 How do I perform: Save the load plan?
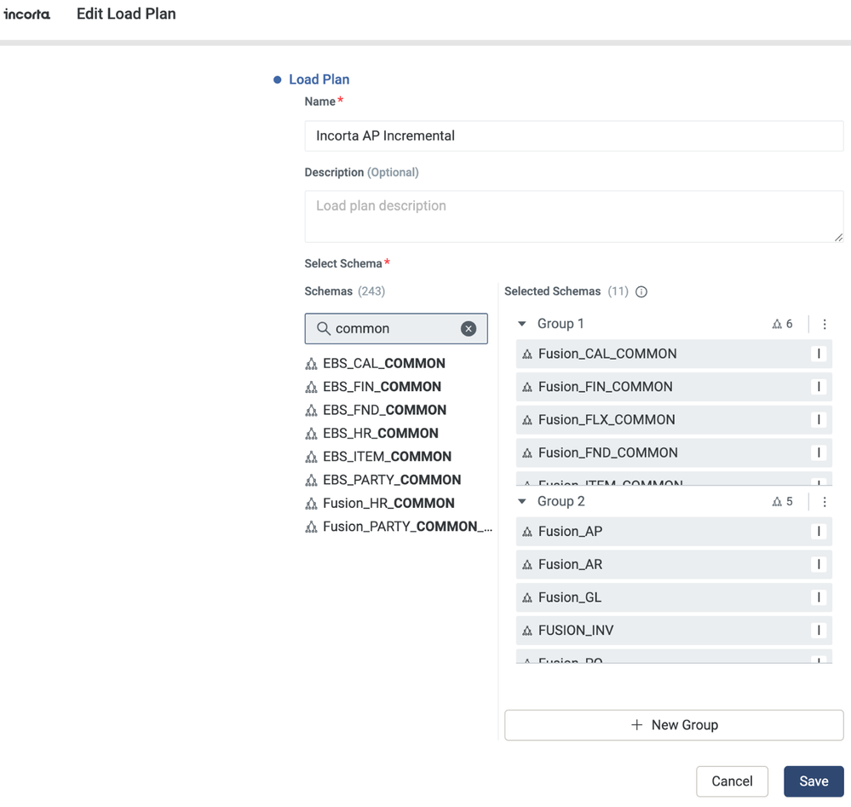tap(814, 781)
